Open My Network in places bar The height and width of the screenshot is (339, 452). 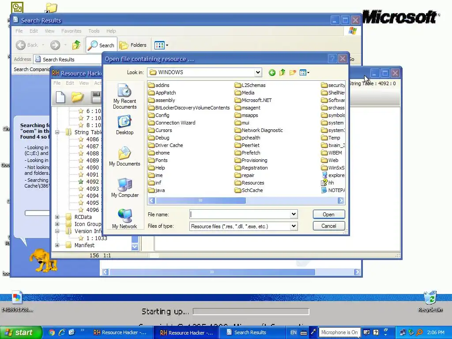tap(124, 219)
